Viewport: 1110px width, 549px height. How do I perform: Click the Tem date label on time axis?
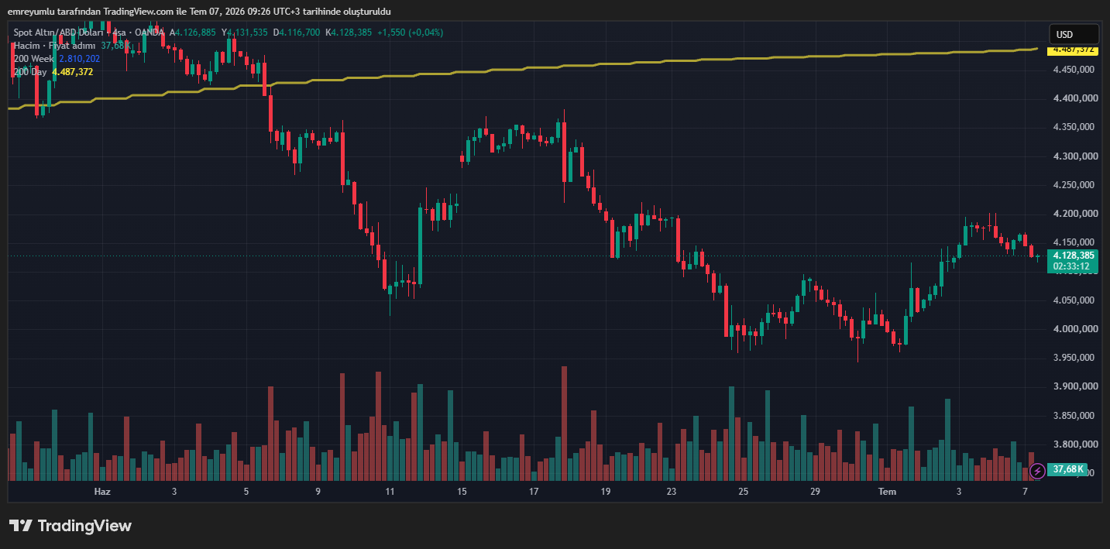click(887, 492)
